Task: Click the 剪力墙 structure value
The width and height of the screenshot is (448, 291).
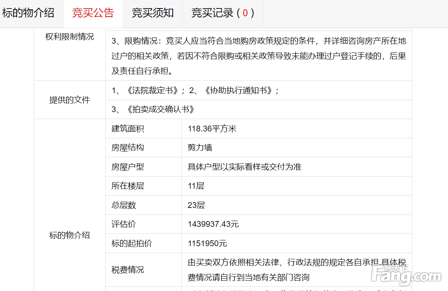Action: (200, 148)
